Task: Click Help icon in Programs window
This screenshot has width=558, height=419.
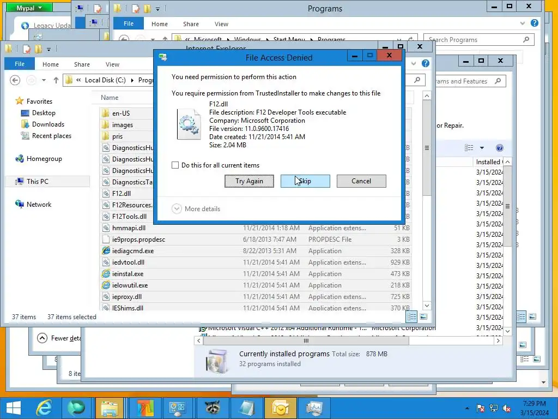Action: (x=534, y=23)
